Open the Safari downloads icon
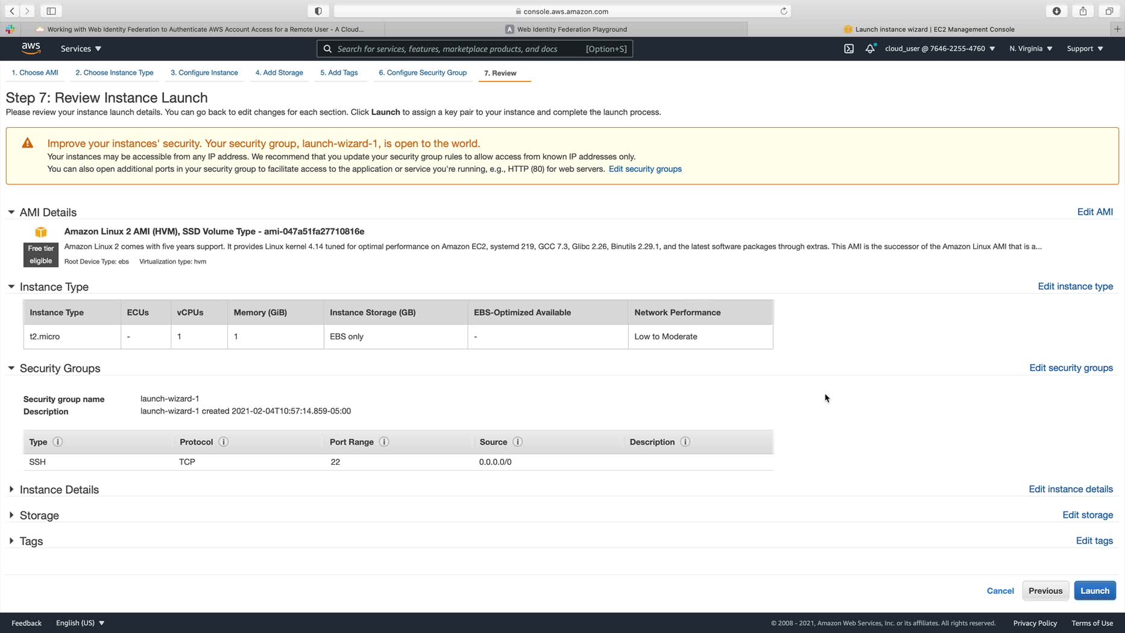 point(1057,11)
